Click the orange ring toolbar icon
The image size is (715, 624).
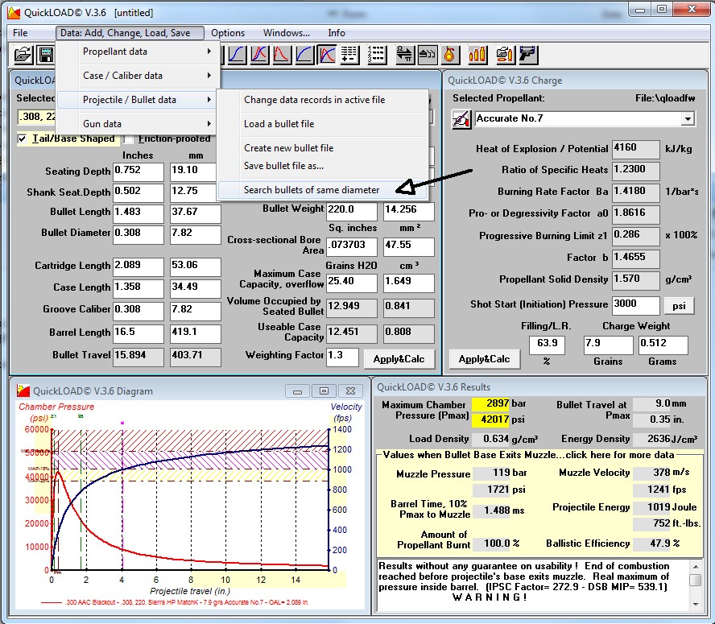[449, 55]
